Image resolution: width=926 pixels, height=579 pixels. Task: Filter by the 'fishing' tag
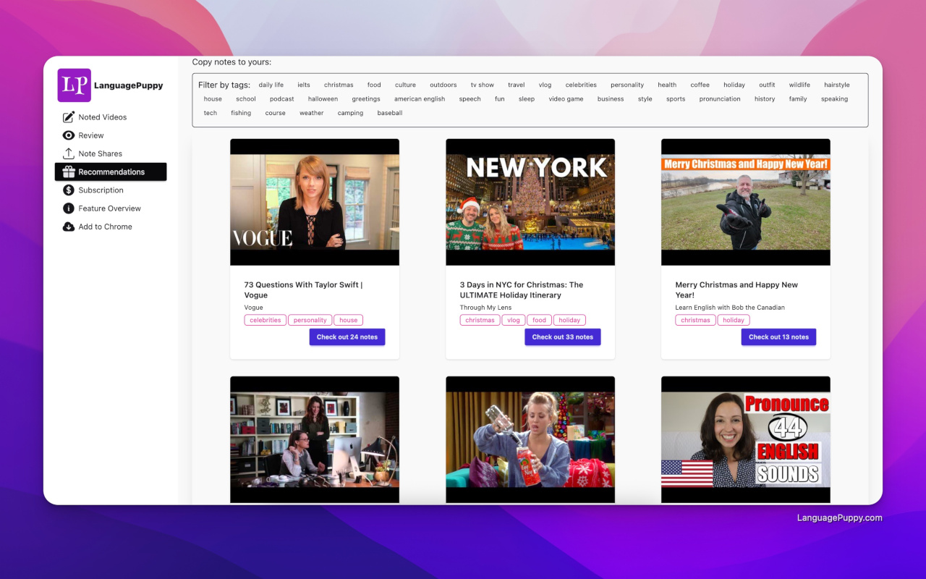coord(241,113)
